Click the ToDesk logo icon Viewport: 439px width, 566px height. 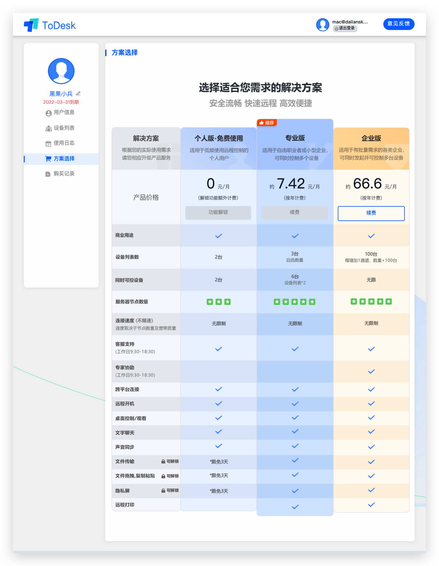[x=31, y=25]
